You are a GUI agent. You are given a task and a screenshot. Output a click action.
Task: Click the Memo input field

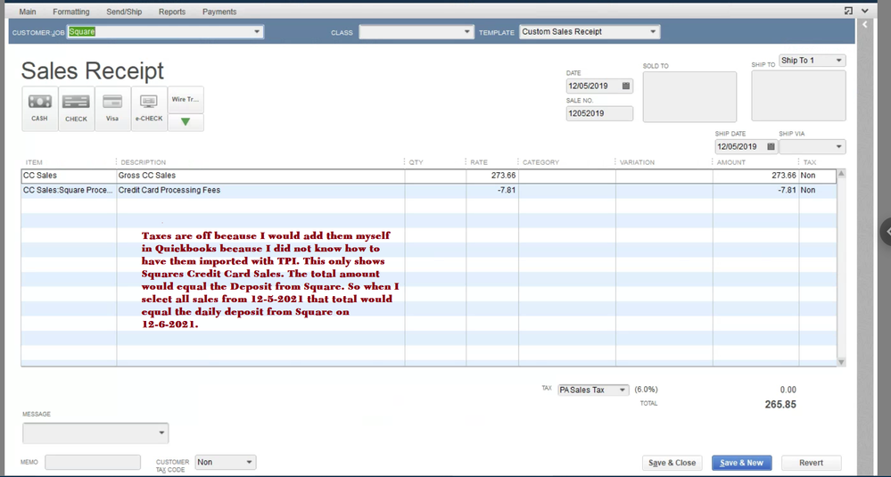[93, 463]
